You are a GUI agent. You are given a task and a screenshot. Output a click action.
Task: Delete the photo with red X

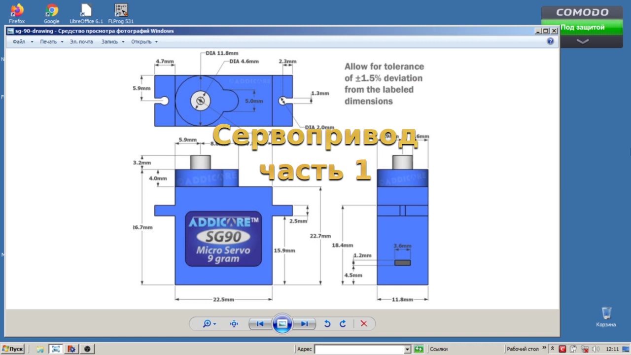pyautogui.click(x=364, y=323)
